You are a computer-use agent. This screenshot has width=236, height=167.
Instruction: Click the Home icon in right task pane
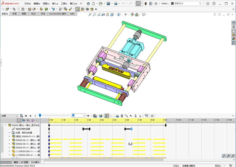[233, 23]
